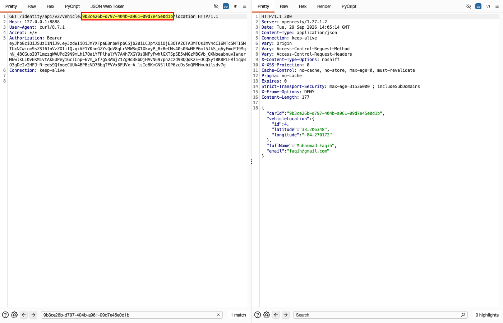Click the Authorization: Bearer header
This screenshot has height=323, width=503.
[36, 38]
